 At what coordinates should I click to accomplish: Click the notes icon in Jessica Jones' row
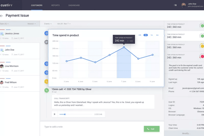pyautogui.click(x=1, y=38)
